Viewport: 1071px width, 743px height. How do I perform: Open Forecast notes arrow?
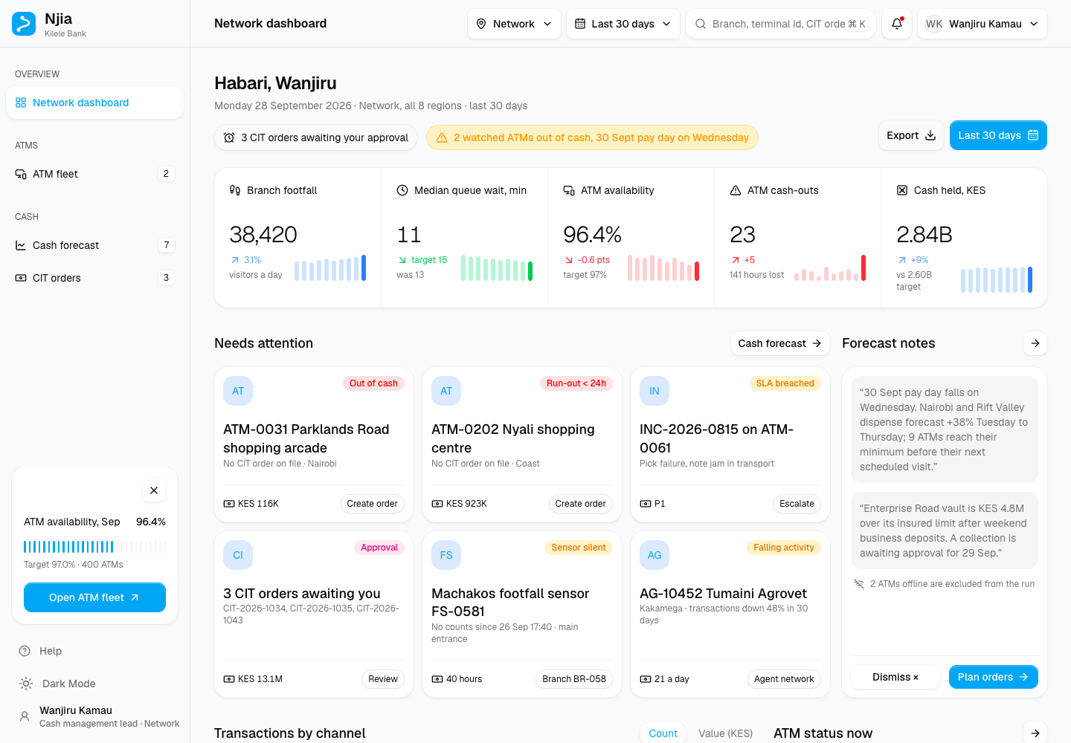[1035, 343]
